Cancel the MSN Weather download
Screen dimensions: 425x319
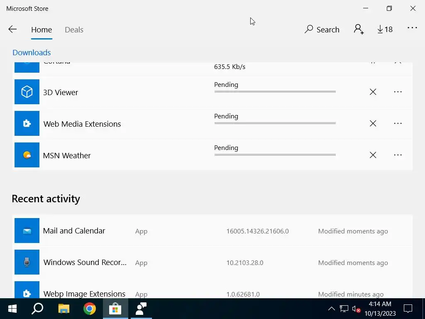coord(373,155)
